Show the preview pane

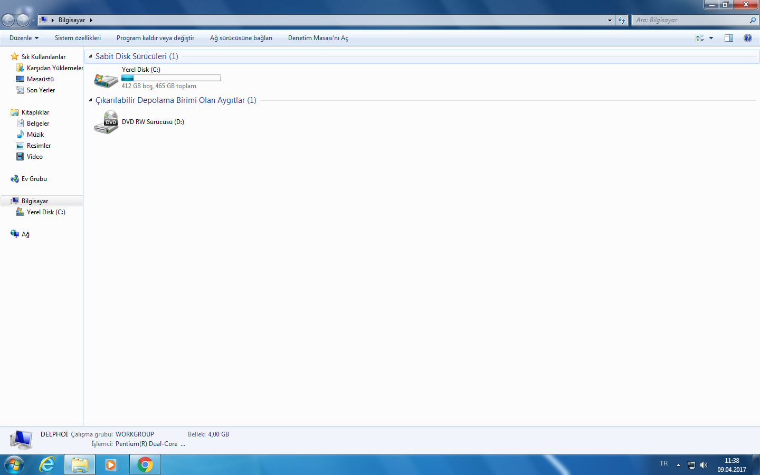click(x=729, y=38)
